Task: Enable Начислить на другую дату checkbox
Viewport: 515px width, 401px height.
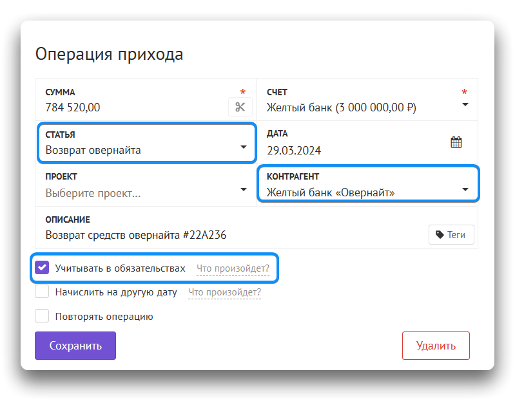Action: [43, 292]
